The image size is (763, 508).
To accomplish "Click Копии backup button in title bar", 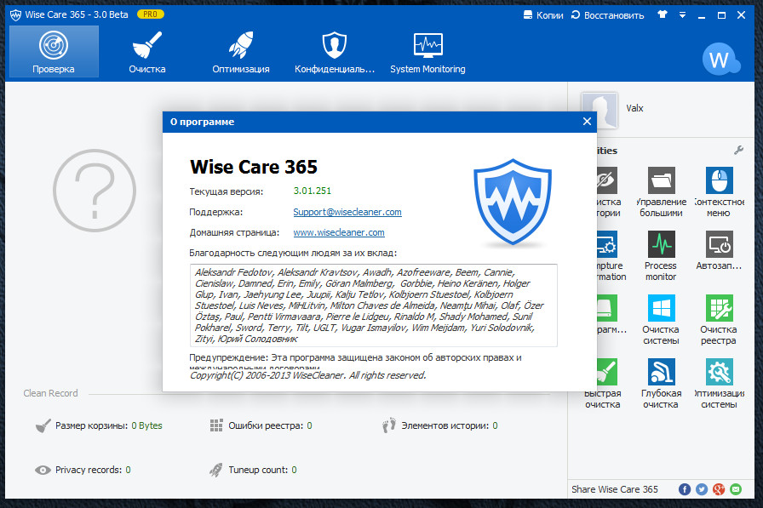I will click(x=543, y=15).
